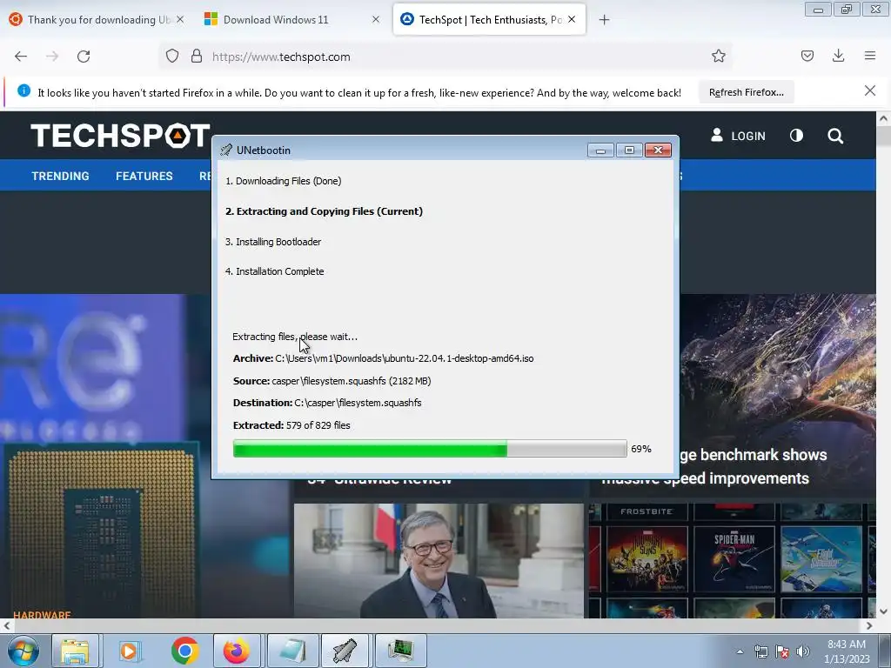Screen dimensions: 891x668
Task: Open the FEATURES menu item
Action: pos(144,176)
